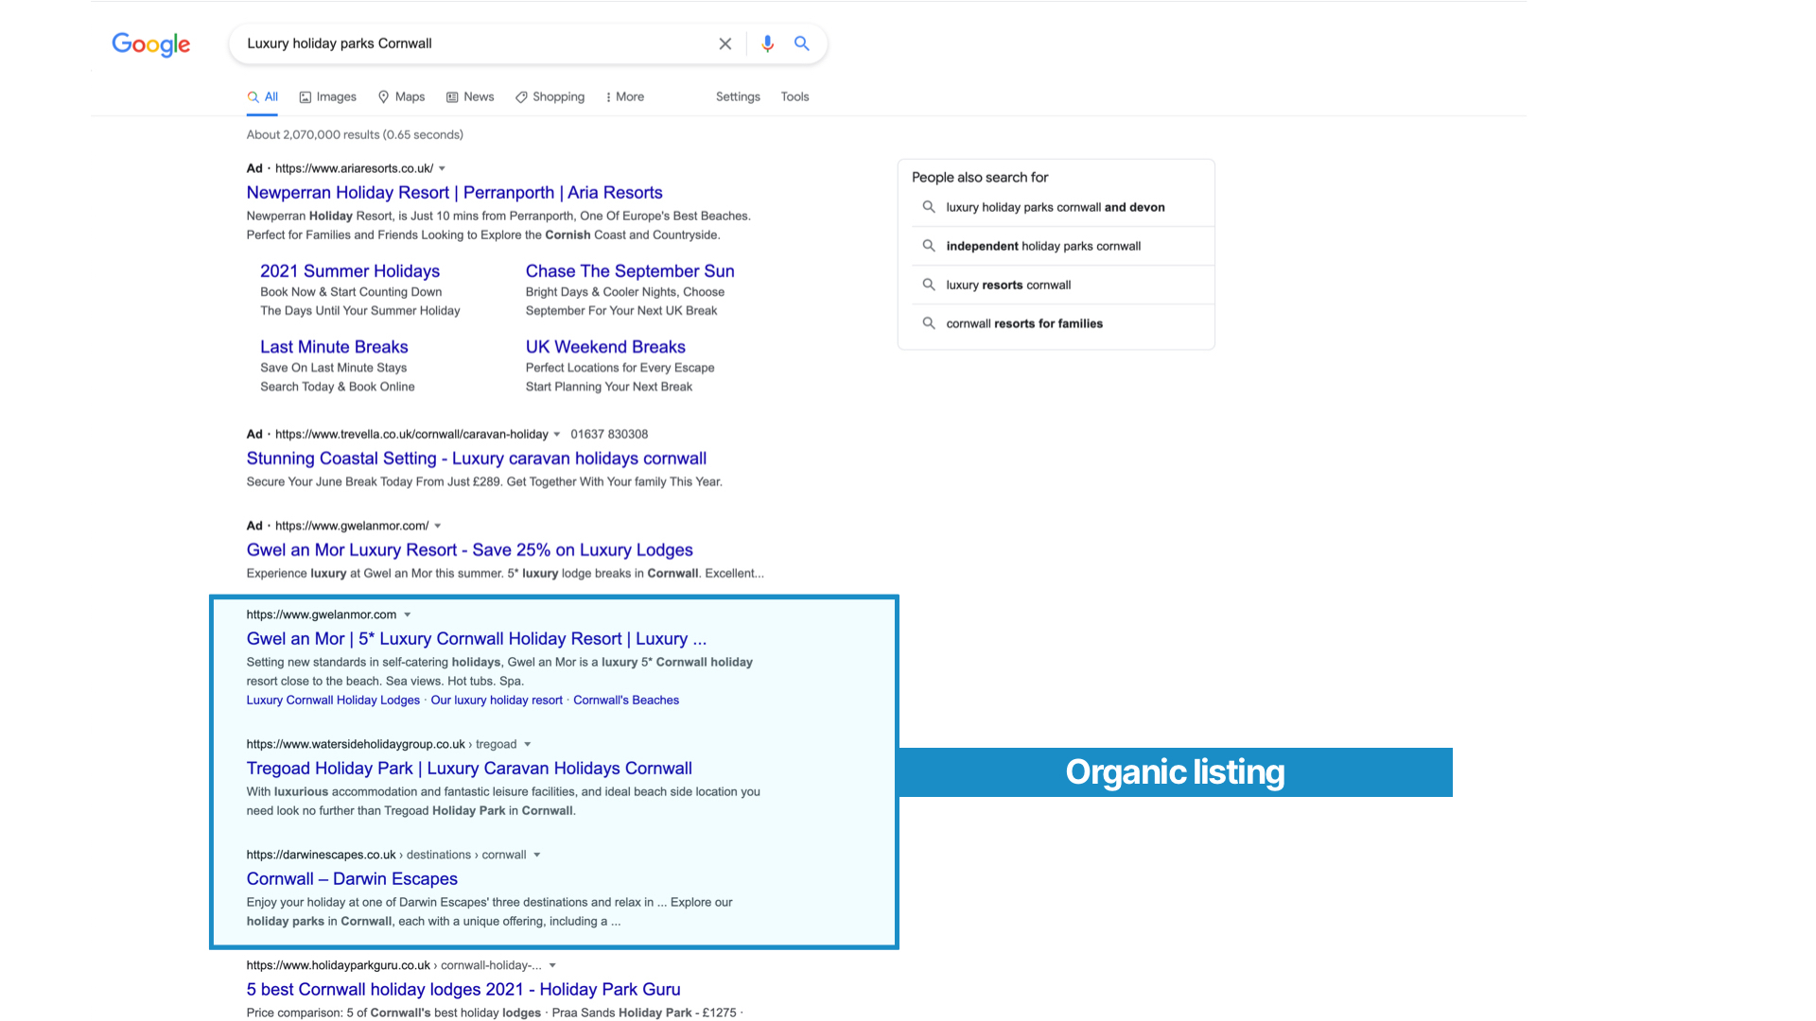
Task: Clear the search box with the X icon
Action: [725, 43]
